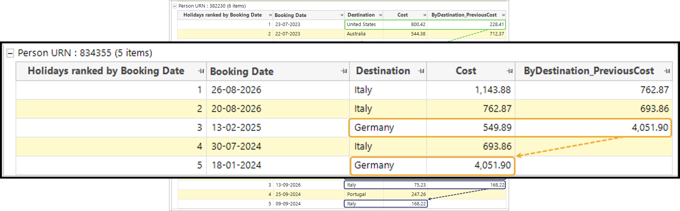Collapse the Person URN 834355 group

click(x=10, y=53)
